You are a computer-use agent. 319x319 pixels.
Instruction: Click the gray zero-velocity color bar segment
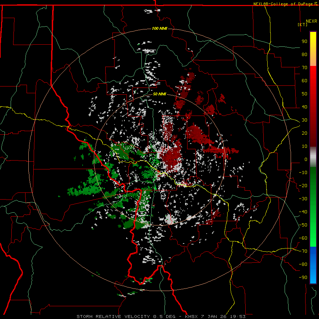[313, 157]
